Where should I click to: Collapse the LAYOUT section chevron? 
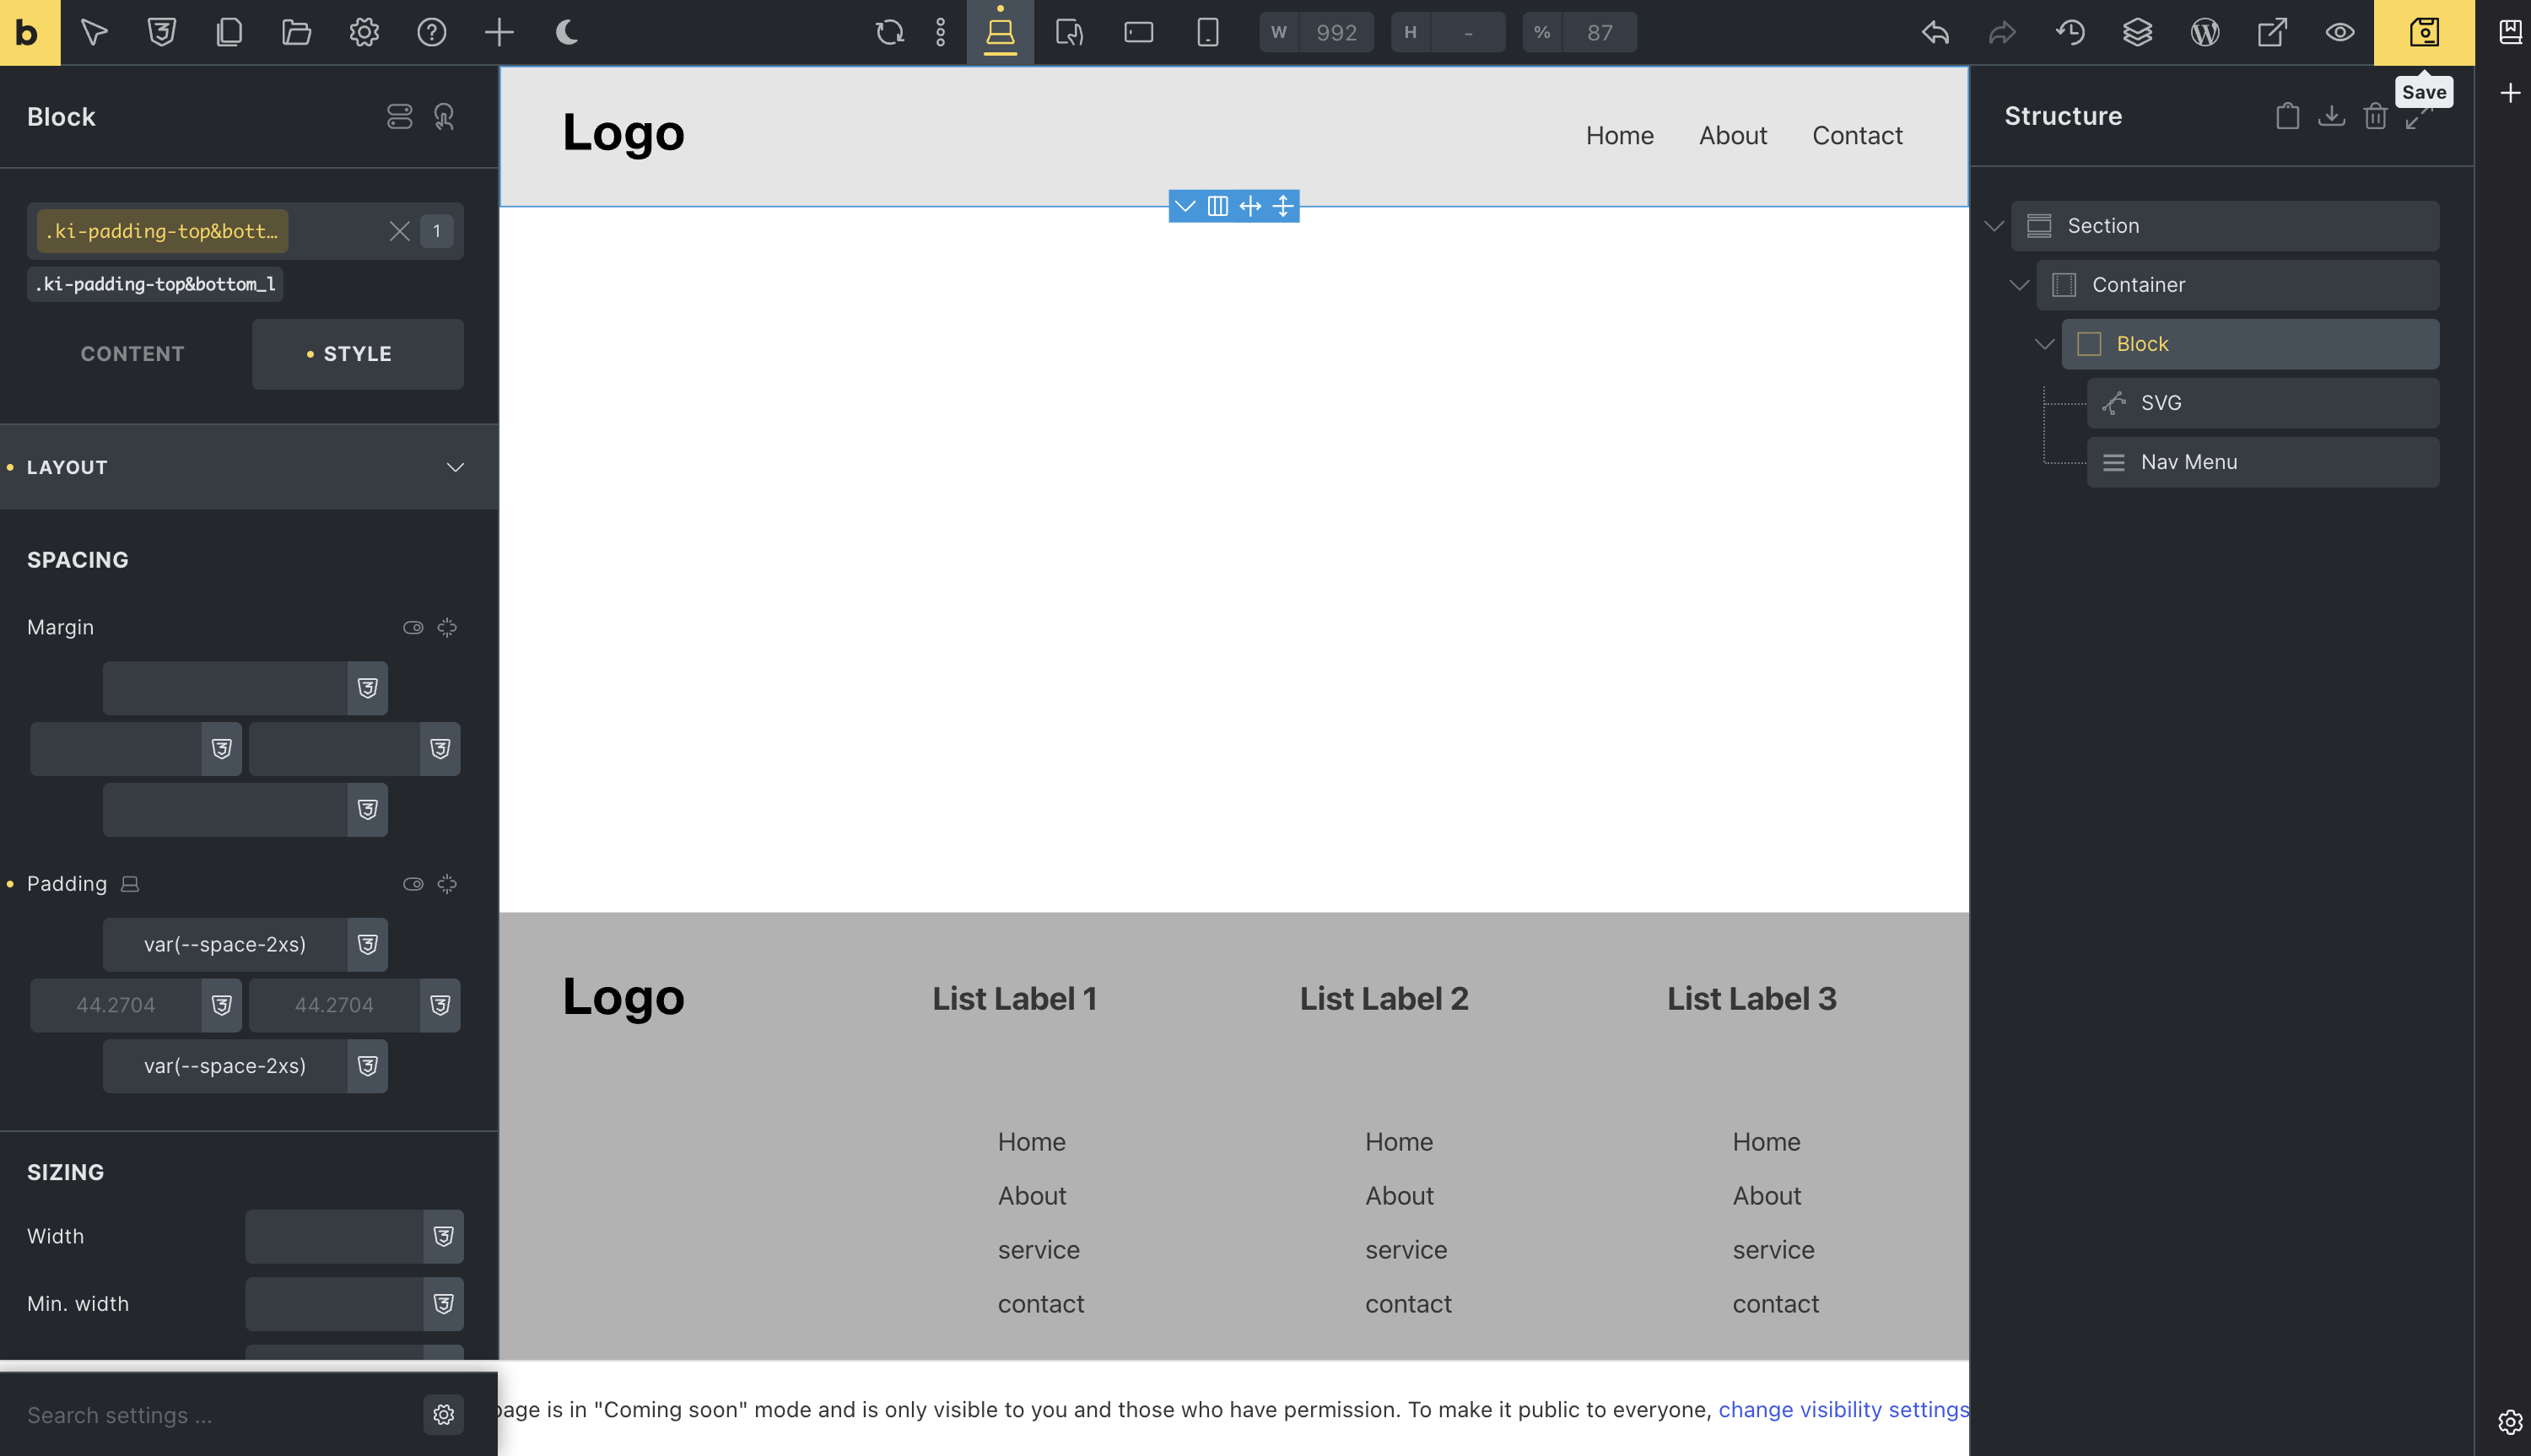[455, 467]
